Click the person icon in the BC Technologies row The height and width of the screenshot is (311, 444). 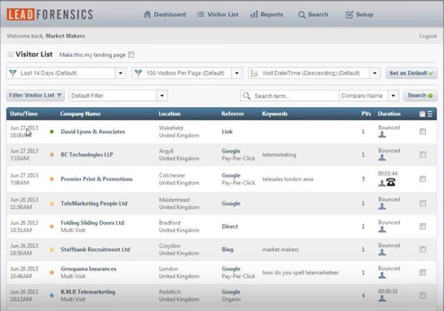382,157
